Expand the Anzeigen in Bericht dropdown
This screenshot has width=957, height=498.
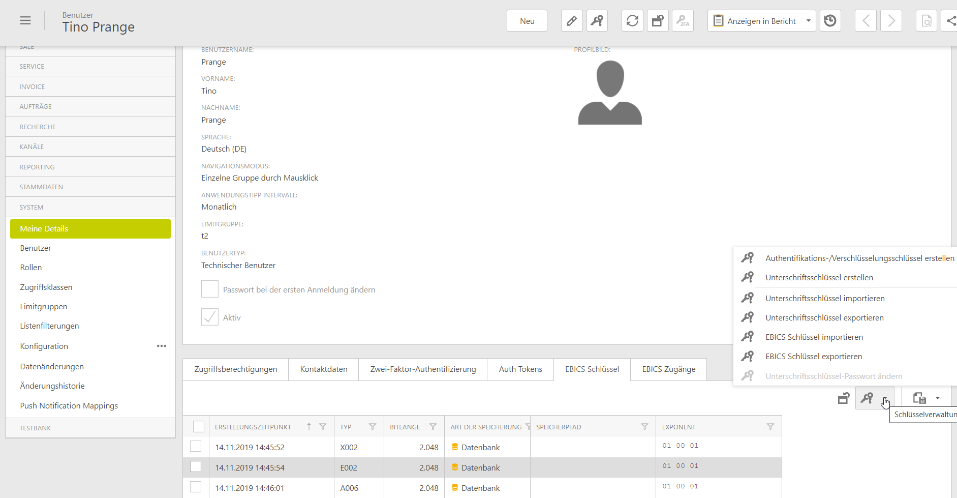(x=808, y=21)
